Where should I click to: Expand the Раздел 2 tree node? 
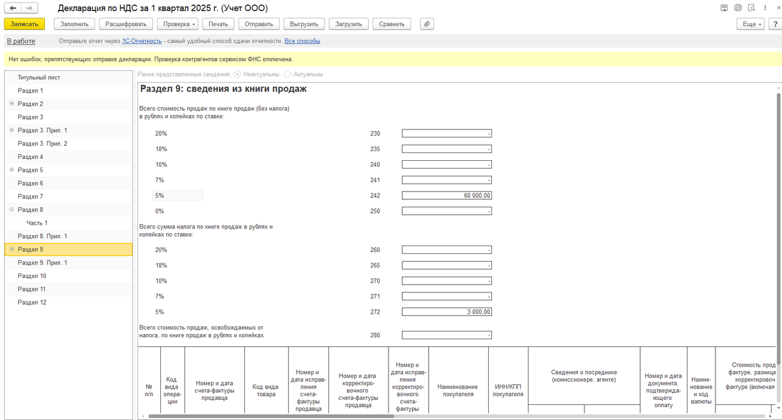tap(12, 104)
